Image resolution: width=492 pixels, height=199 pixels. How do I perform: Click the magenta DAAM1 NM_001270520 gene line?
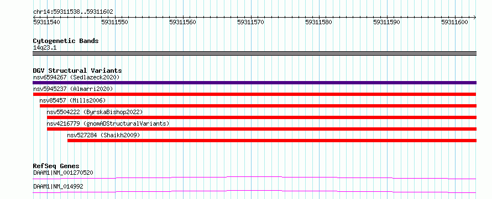click(254, 178)
